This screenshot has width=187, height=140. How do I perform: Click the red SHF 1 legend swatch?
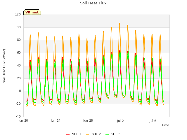click(x=68, y=135)
